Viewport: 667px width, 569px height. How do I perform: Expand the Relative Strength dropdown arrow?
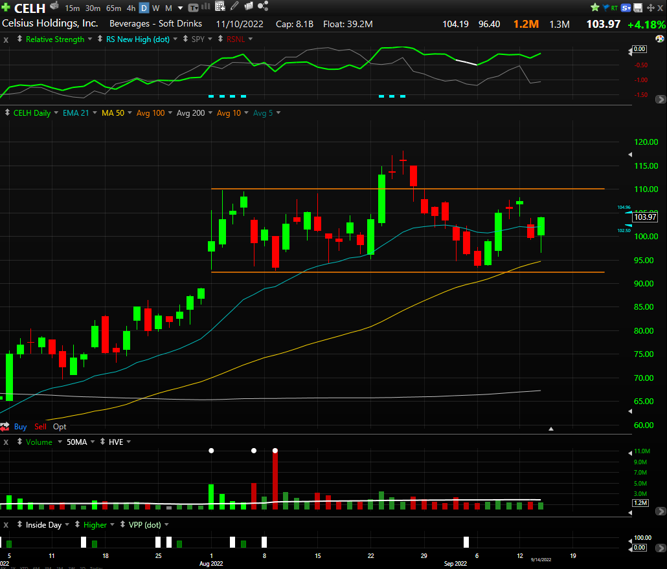(90, 39)
